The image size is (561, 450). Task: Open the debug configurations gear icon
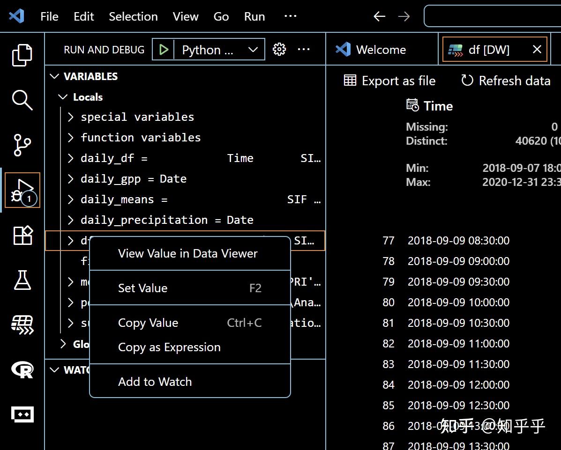(x=279, y=49)
